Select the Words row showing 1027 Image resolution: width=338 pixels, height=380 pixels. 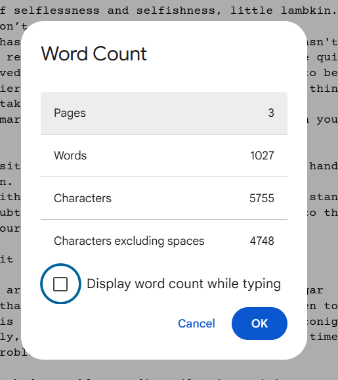[164, 156]
